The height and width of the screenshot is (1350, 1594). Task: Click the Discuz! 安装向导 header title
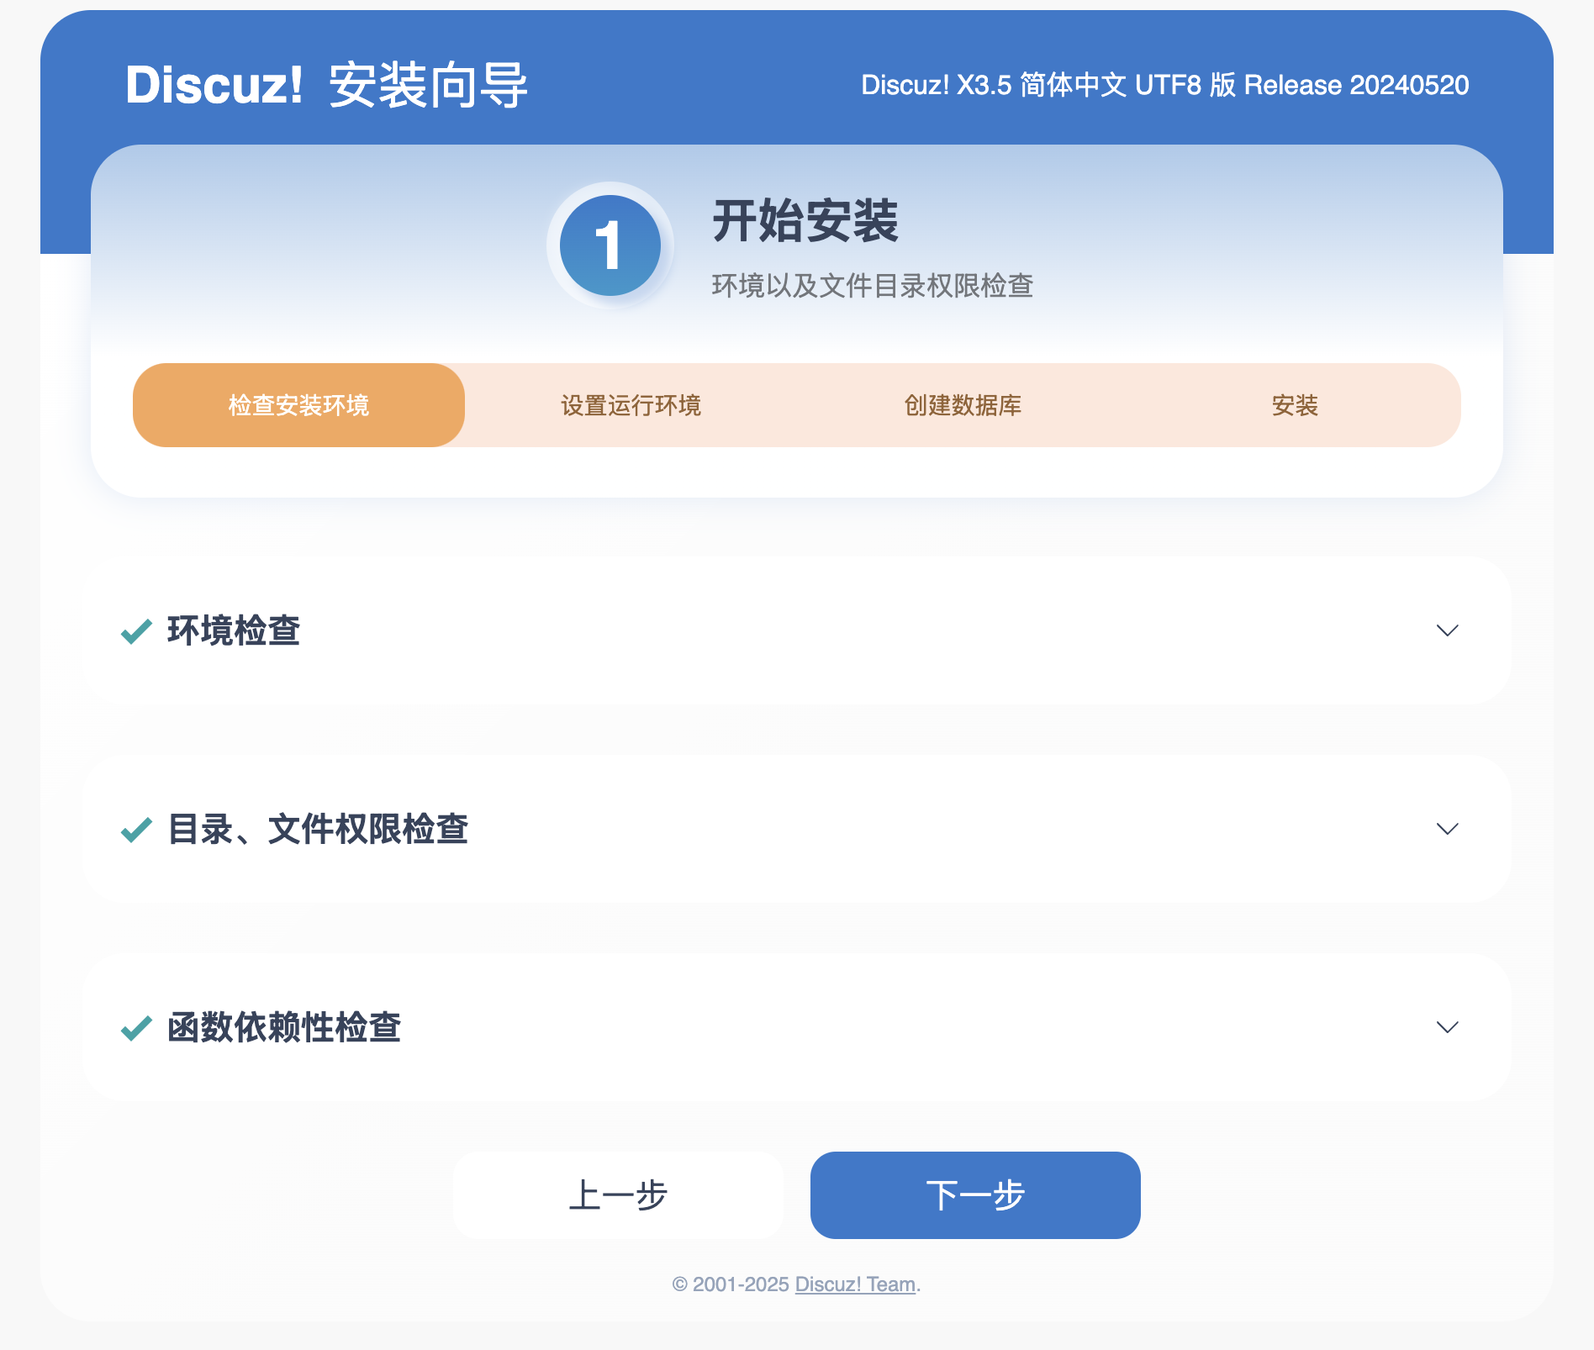point(326,85)
